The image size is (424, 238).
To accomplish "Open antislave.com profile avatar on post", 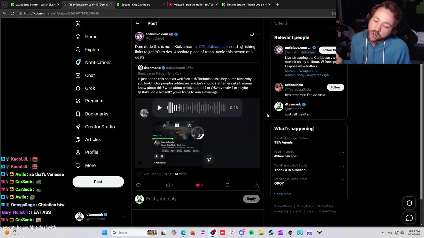I will (x=139, y=36).
